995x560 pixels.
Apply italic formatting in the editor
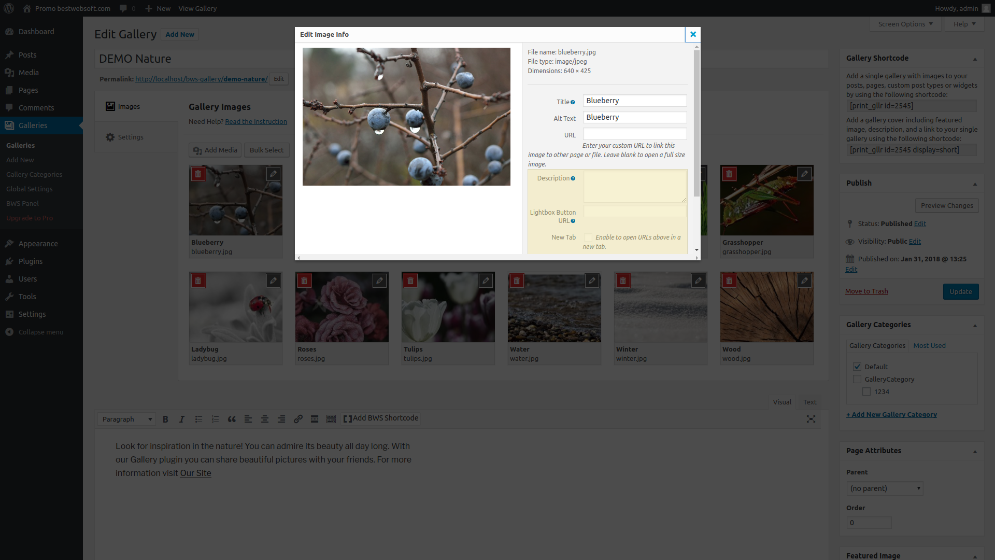coord(181,419)
